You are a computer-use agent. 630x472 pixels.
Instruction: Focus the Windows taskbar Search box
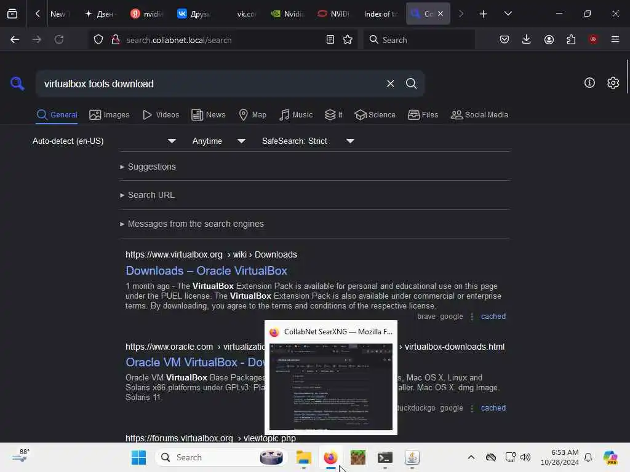[221, 457]
